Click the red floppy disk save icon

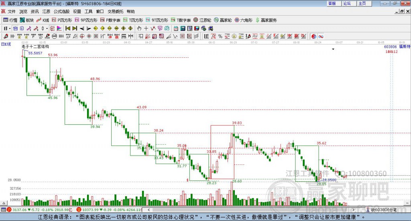click(x=197, y=28)
